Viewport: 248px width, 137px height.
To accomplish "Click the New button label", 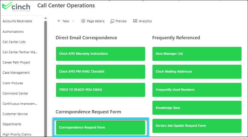I will pos(66,21).
